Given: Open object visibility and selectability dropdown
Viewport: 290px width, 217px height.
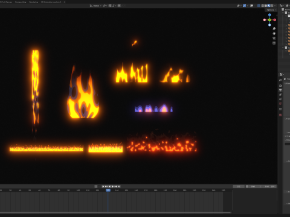Looking at the screenshot, I should (x=239, y=5).
